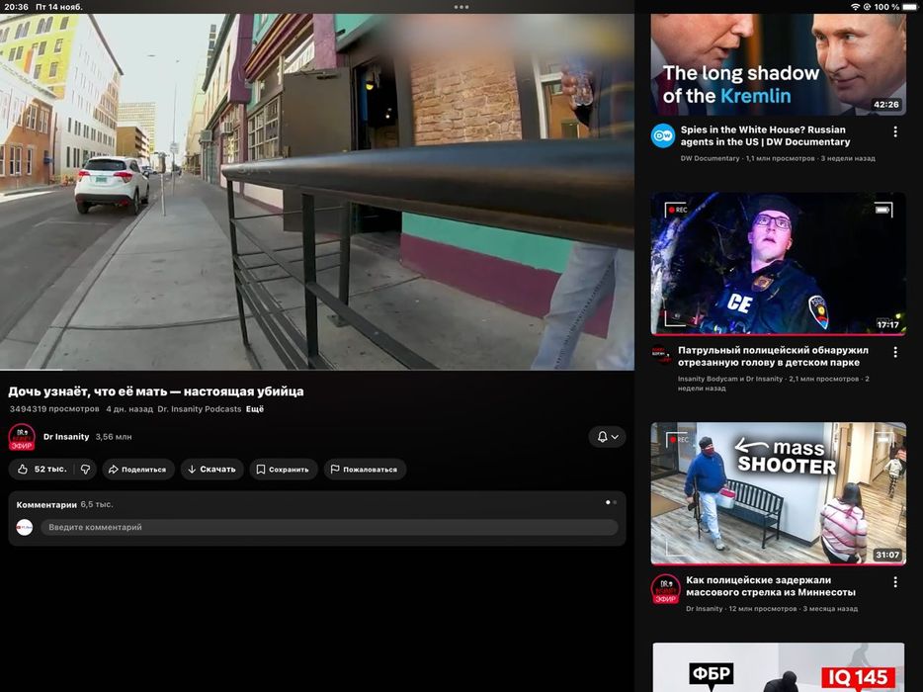Open Dr Insanity avatar beside Minnesota video

click(666, 589)
